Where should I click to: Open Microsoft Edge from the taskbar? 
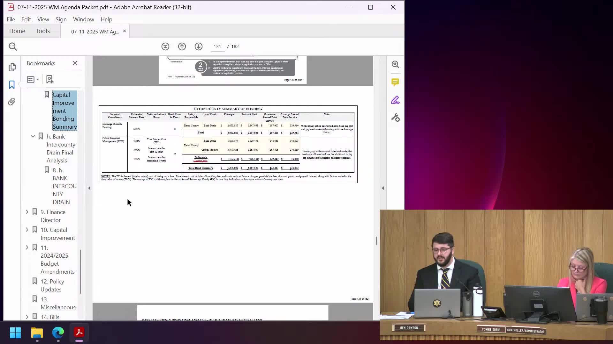(58, 333)
